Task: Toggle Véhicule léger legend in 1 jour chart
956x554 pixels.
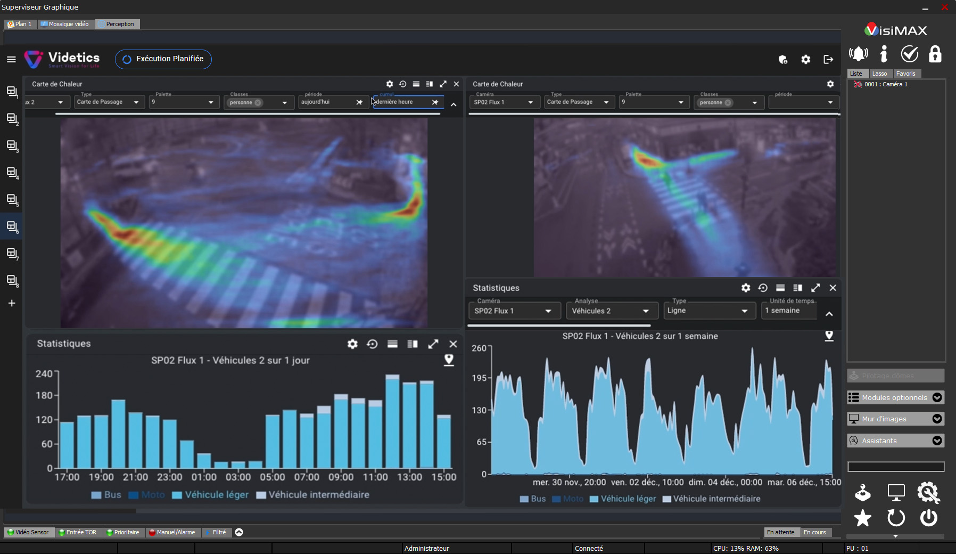Action: [x=210, y=495]
